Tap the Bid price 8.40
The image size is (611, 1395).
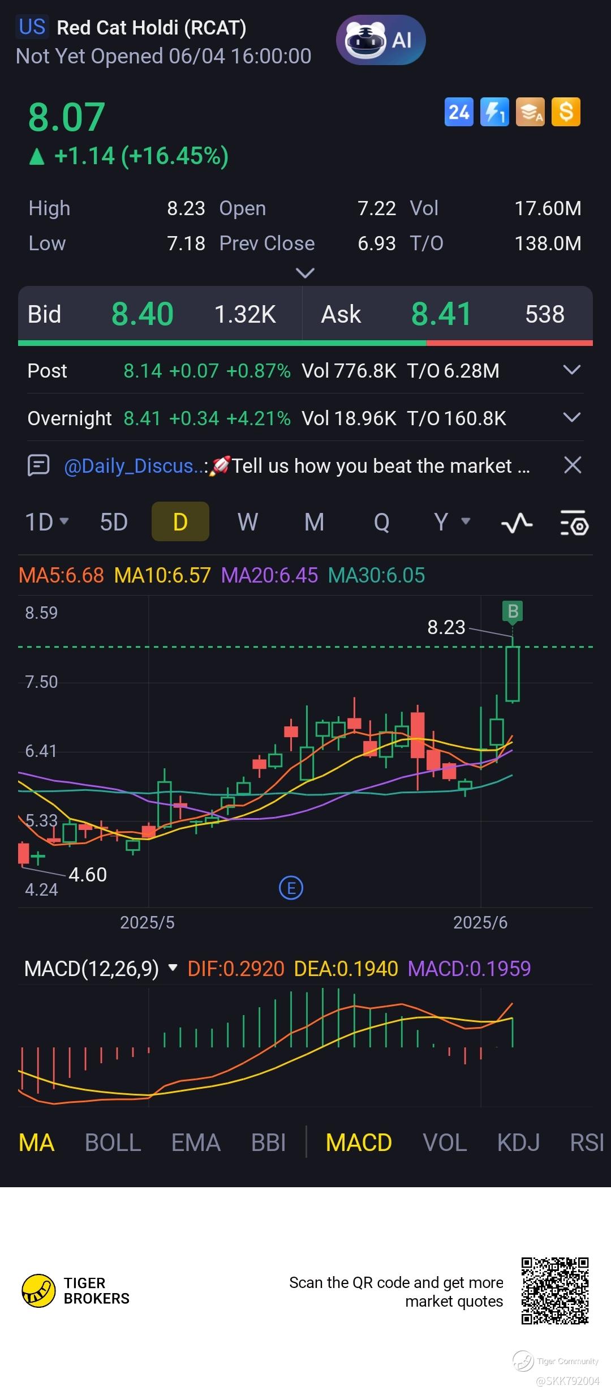point(143,314)
